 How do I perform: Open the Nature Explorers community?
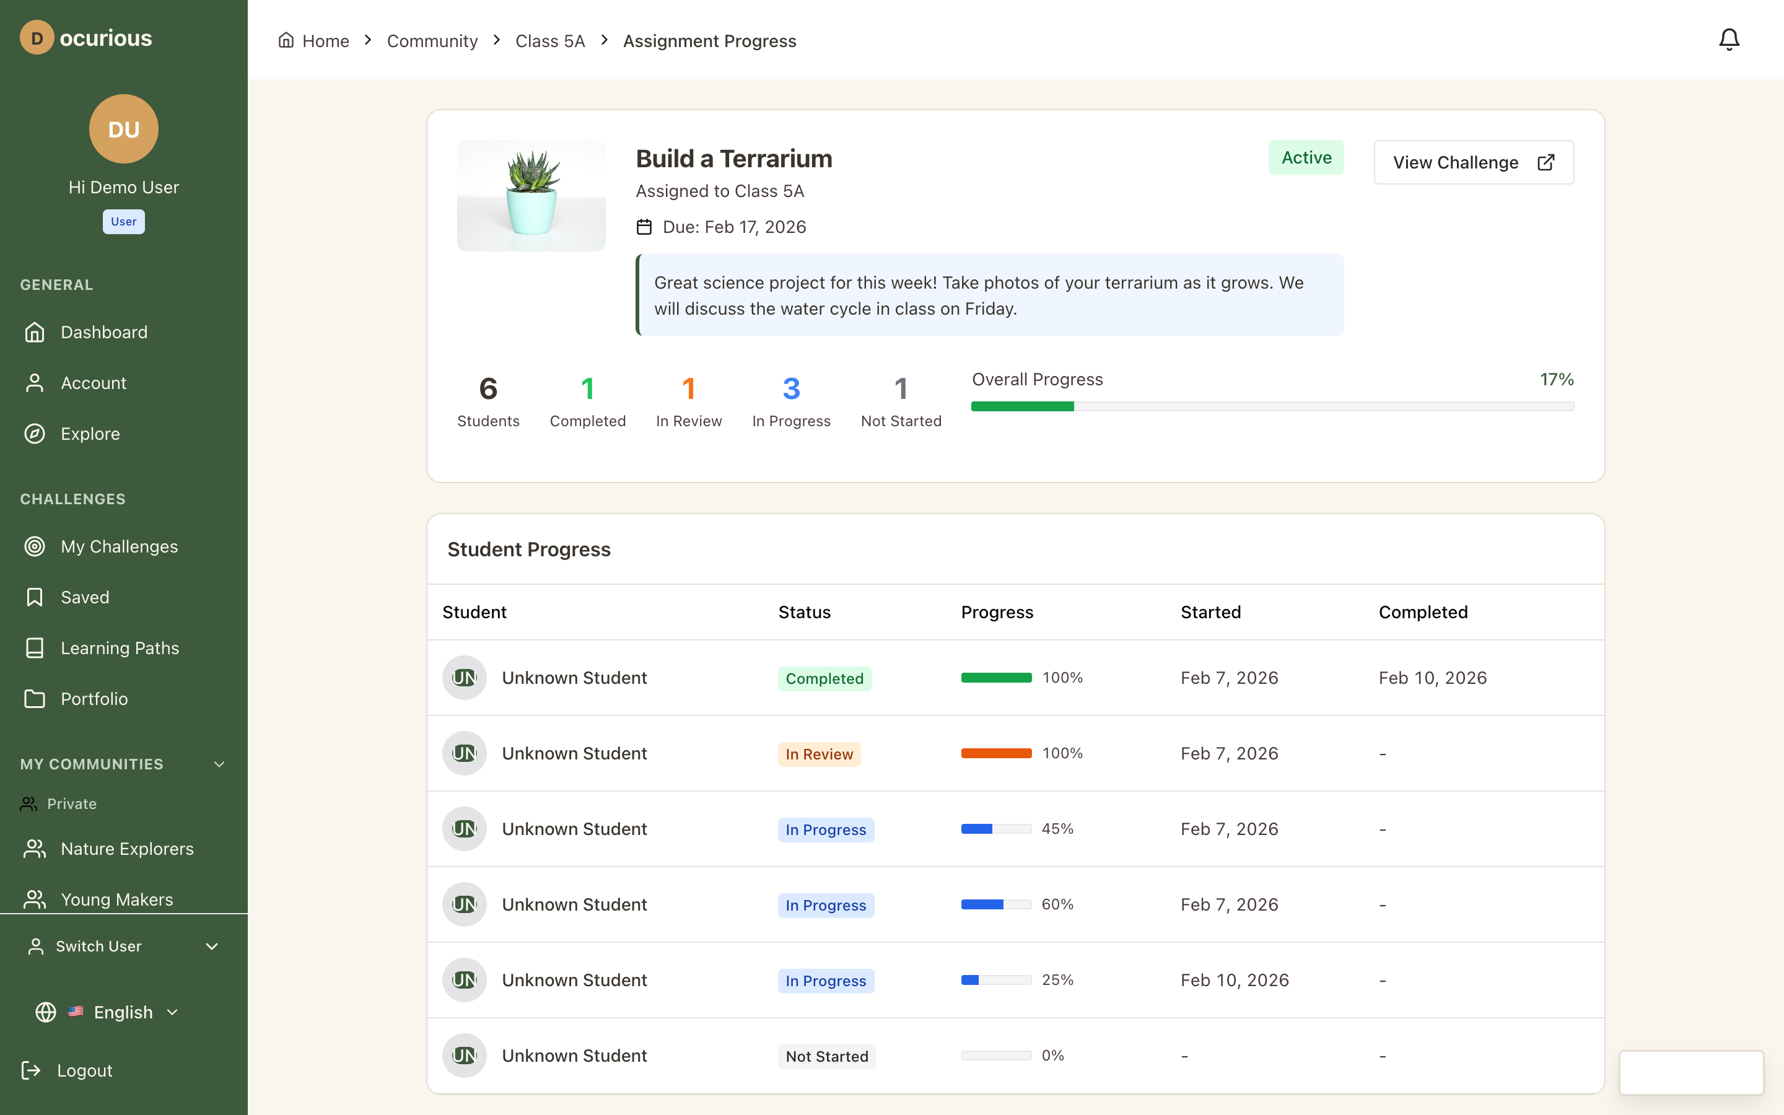tap(127, 849)
